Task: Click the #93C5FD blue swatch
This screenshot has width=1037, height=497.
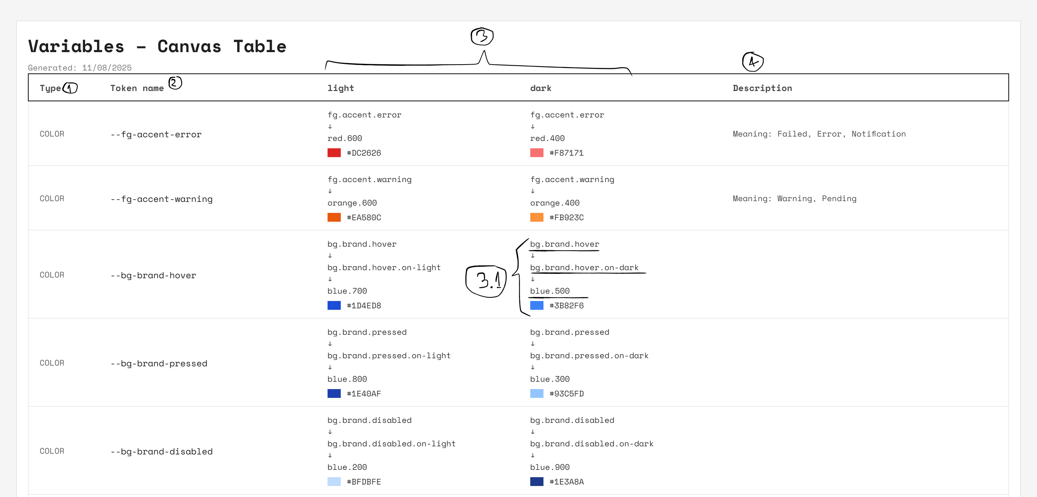Action: [x=536, y=393]
